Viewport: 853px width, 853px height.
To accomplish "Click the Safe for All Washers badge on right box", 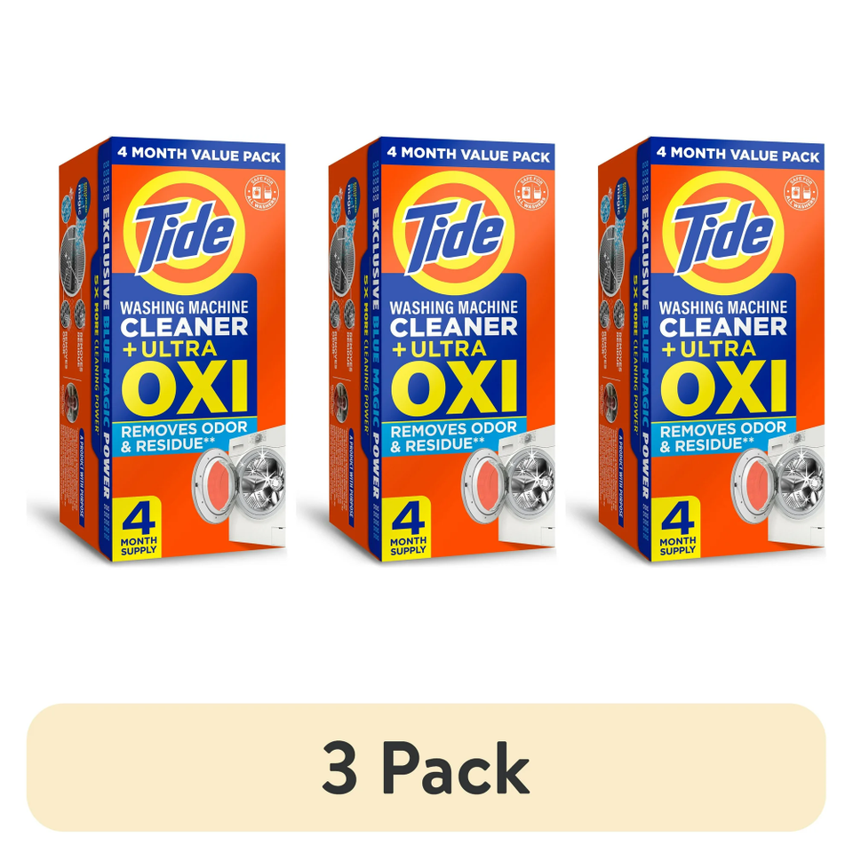I will click(x=801, y=192).
